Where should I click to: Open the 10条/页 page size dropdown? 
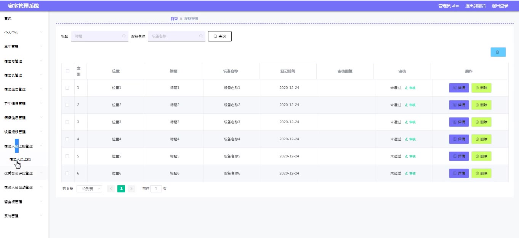coord(89,189)
